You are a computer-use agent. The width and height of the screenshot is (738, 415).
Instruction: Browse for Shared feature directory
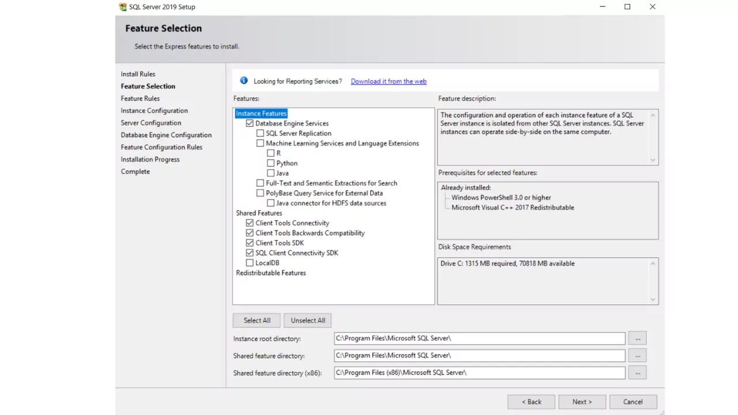638,356
